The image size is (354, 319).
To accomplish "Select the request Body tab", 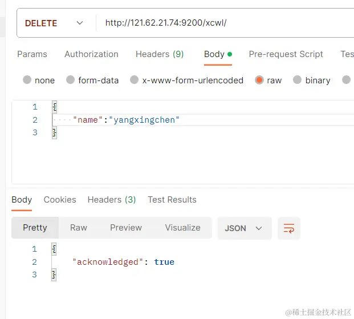I will coord(218,54).
